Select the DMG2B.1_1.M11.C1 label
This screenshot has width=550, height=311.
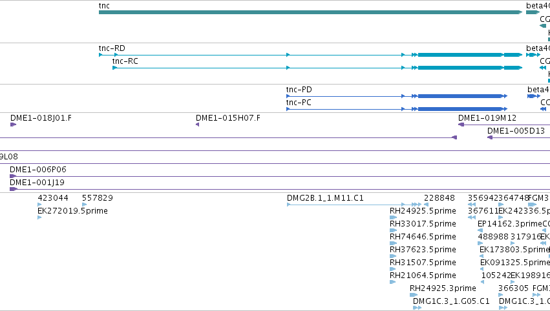click(x=325, y=198)
